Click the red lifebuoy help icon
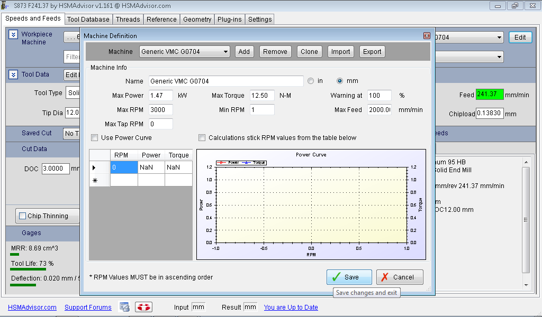The image size is (542, 317). pyautogui.click(x=143, y=307)
